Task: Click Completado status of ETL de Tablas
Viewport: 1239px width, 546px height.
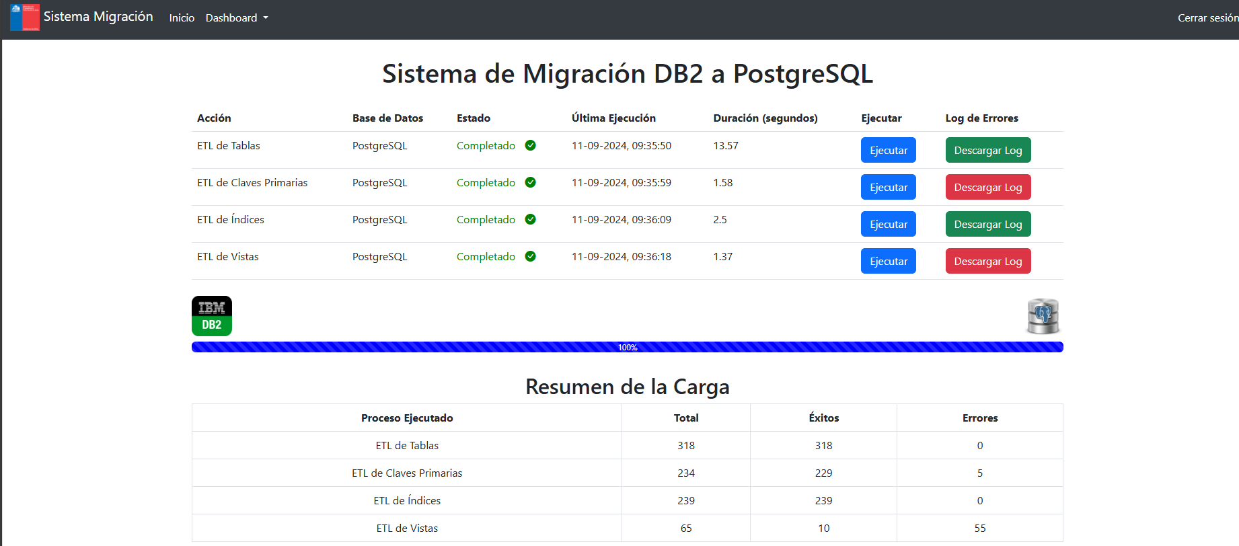Action: (x=486, y=145)
